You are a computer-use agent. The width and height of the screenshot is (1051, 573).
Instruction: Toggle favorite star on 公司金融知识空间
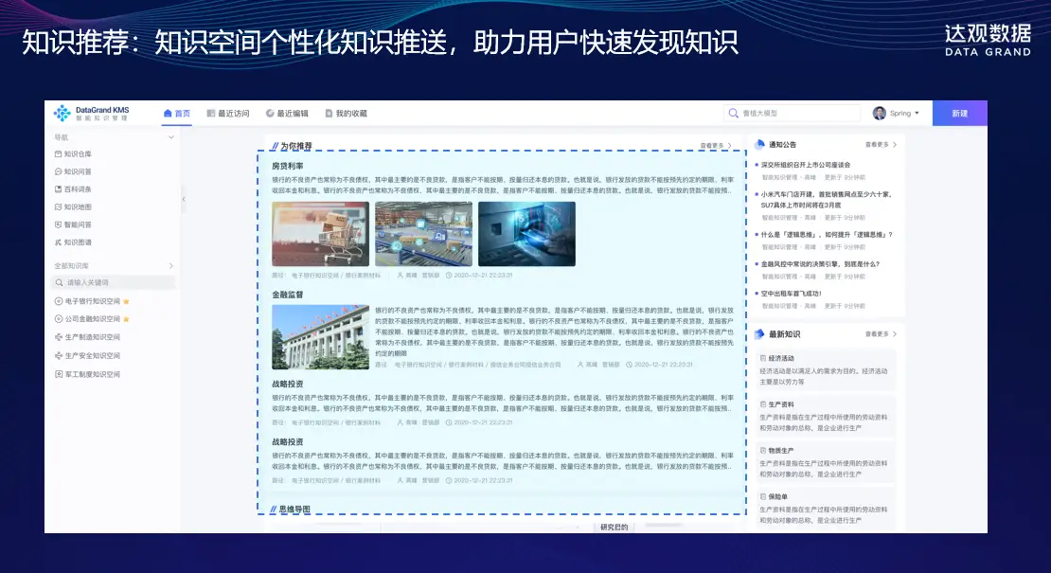pyautogui.click(x=126, y=319)
